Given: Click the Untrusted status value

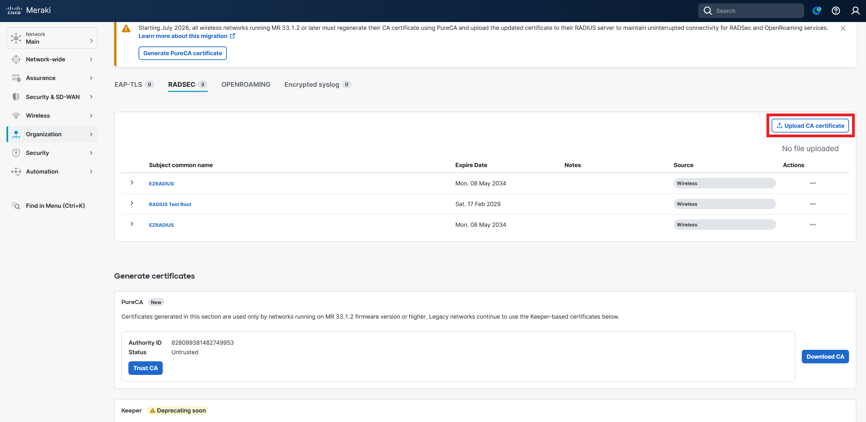Looking at the screenshot, I should [x=185, y=352].
